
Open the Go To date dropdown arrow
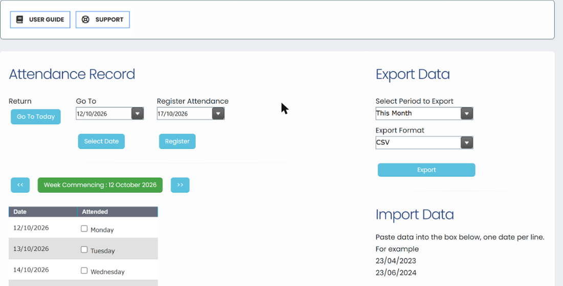(x=138, y=113)
